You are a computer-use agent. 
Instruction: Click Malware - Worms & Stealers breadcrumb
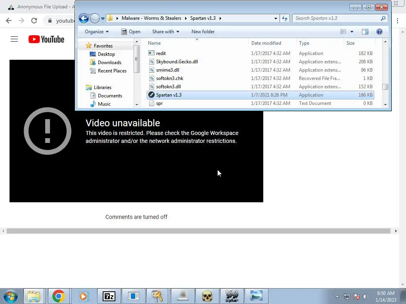[151, 18]
